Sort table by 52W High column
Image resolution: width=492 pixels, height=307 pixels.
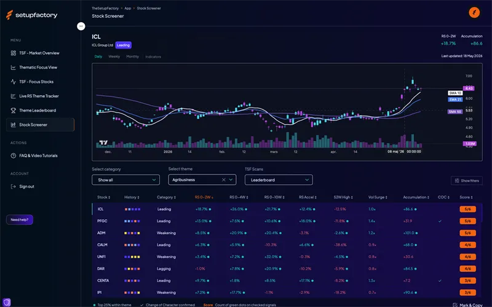point(343,197)
